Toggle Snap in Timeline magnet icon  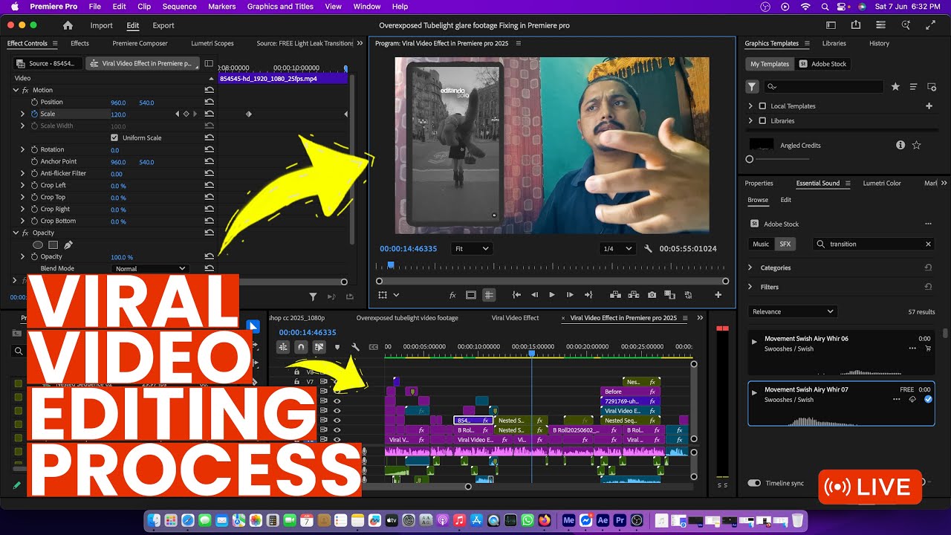coord(301,347)
